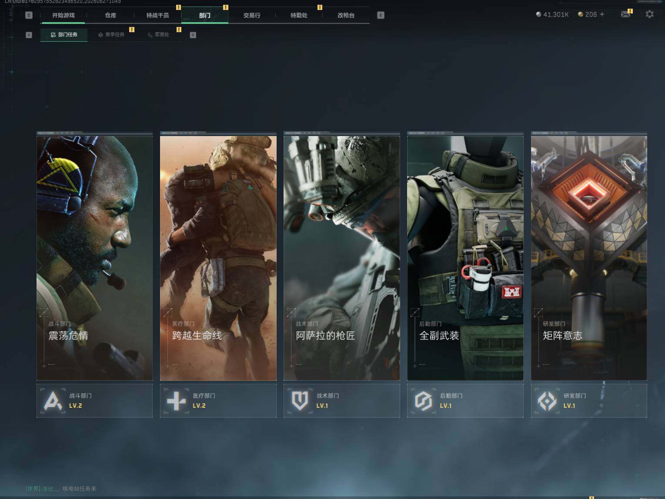Click the 战术部门 shield emblem icon
Screen dimensions: 665x499
coord(300,401)
